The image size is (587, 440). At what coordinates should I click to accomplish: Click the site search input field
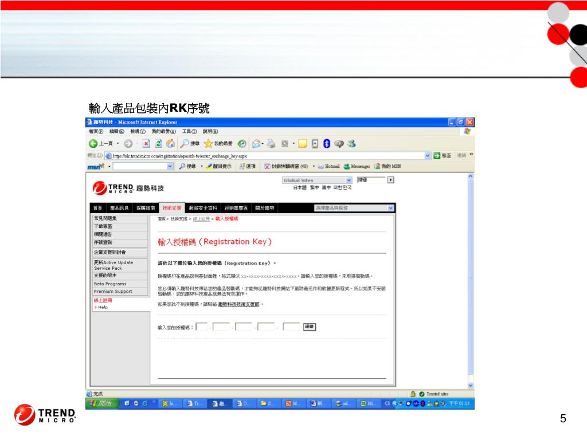371,180
